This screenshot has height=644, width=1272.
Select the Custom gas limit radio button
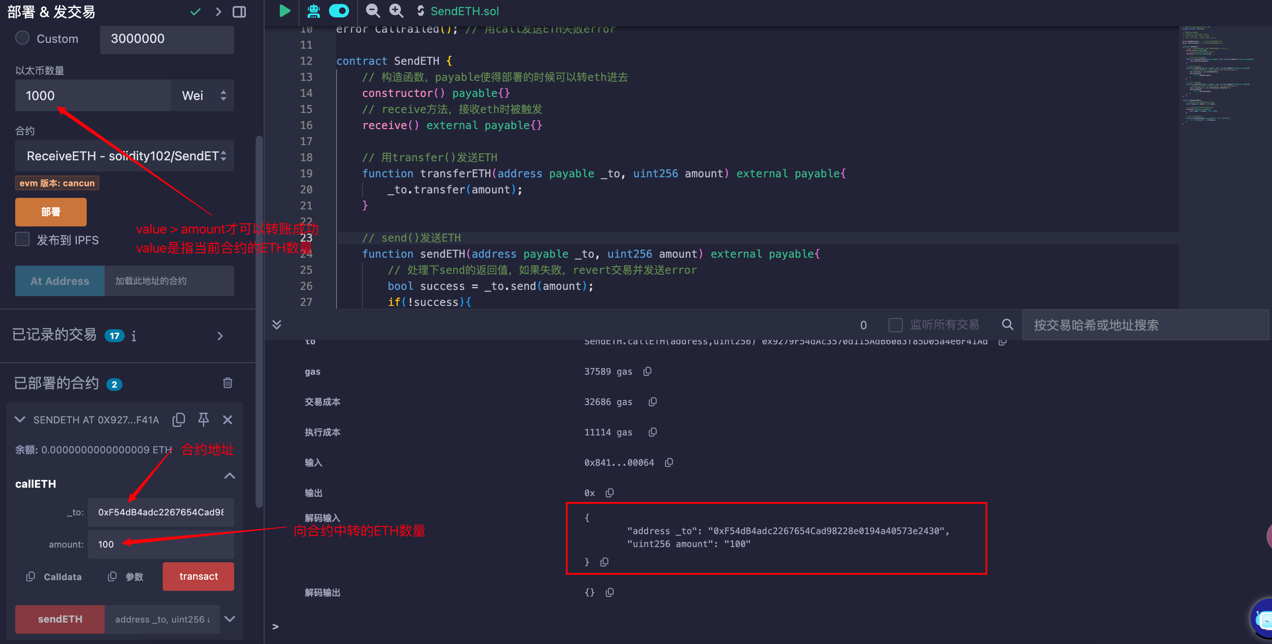(x=22, y=38)
